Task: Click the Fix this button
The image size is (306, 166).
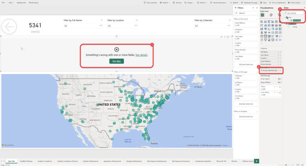Action: [117, 61]
